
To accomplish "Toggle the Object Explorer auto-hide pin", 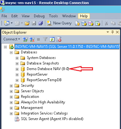I will (113, 32).
